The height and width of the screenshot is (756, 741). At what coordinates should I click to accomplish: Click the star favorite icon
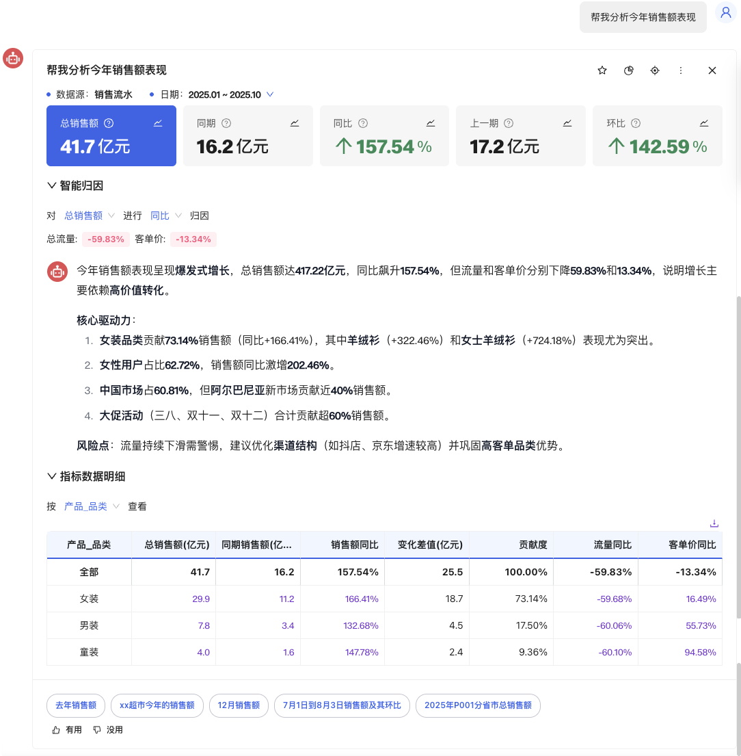click(x=602, y=70)
